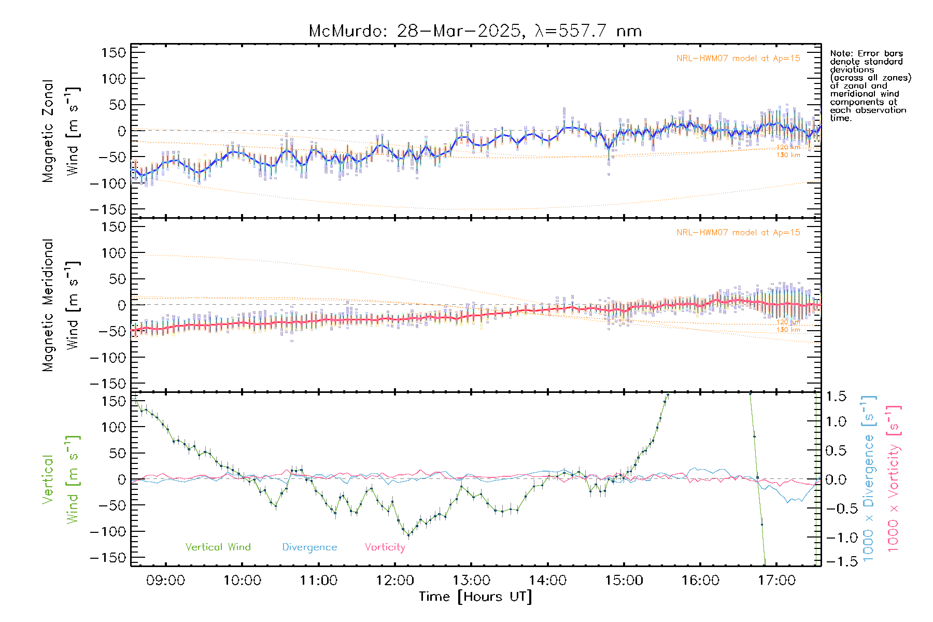Click the Magnetic Meridional Wind axis title
The width and height of the screenshot is (933, 622).
coord(60,305)
